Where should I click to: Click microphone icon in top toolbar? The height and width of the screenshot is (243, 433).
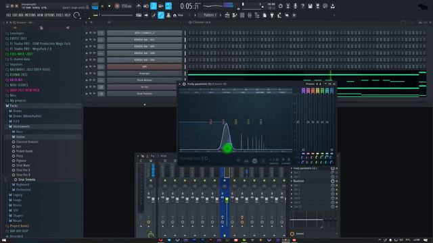pyautogui.click(x=295, y=6)
